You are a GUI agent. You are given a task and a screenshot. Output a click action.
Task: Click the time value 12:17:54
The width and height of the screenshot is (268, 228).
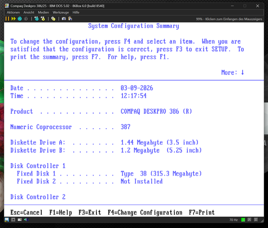[x=133, y=96]
